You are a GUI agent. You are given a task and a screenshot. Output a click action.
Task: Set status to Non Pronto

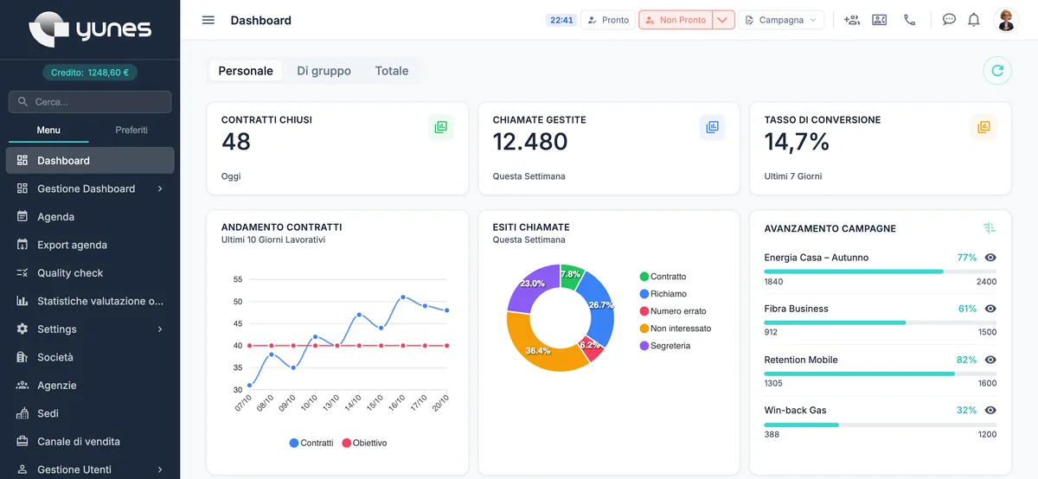pyautogui.click(x=676, y=20)
